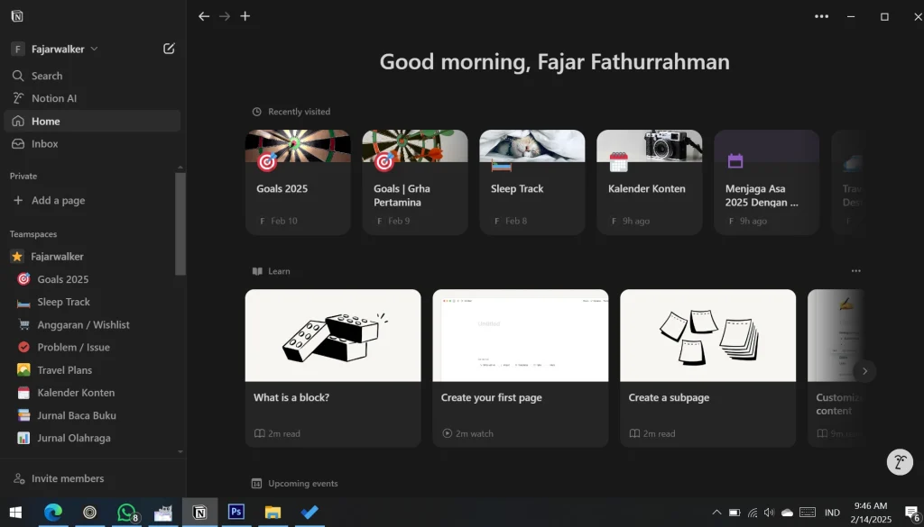The height and width of the screenshot is (527, 924).
Task: Show next Learn cards with right chevron
Action: tap(864, 371)
